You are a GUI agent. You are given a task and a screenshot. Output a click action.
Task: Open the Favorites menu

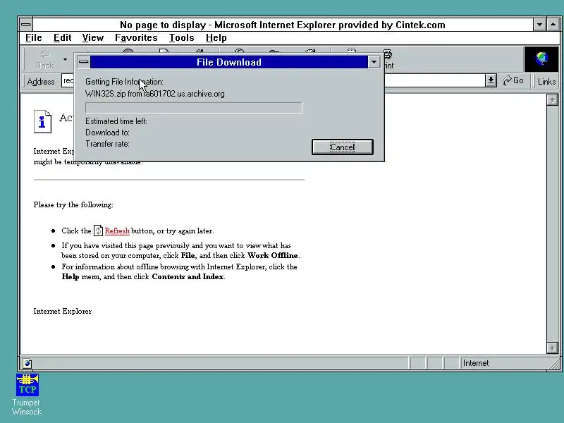coord(136,38)
